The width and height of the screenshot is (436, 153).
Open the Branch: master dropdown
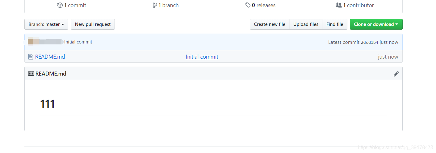[46, 24]
